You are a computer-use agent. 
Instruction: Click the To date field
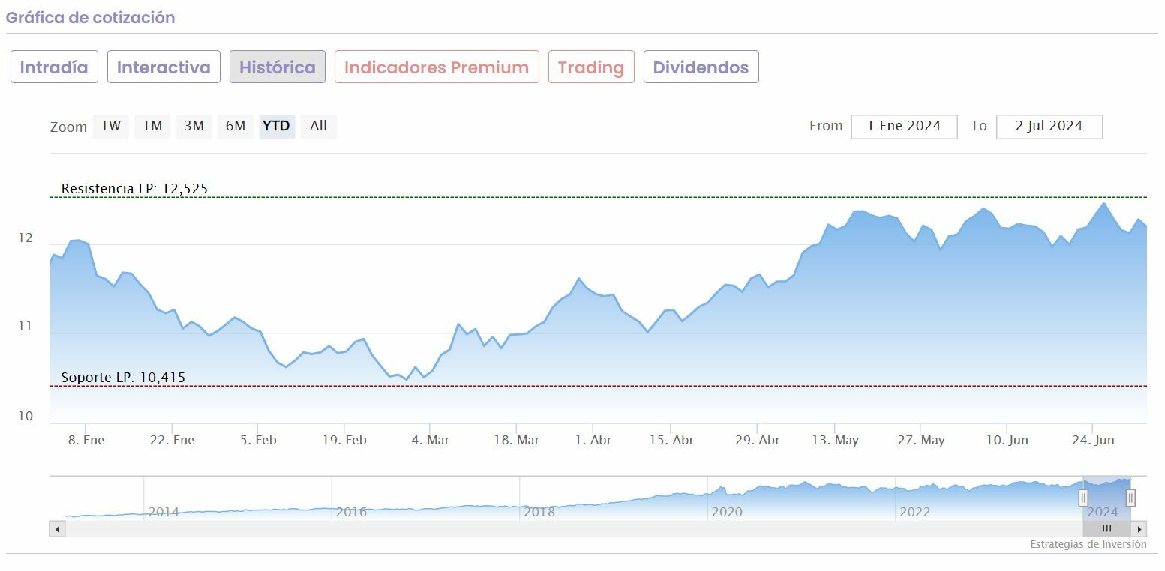pos(1049,127)
